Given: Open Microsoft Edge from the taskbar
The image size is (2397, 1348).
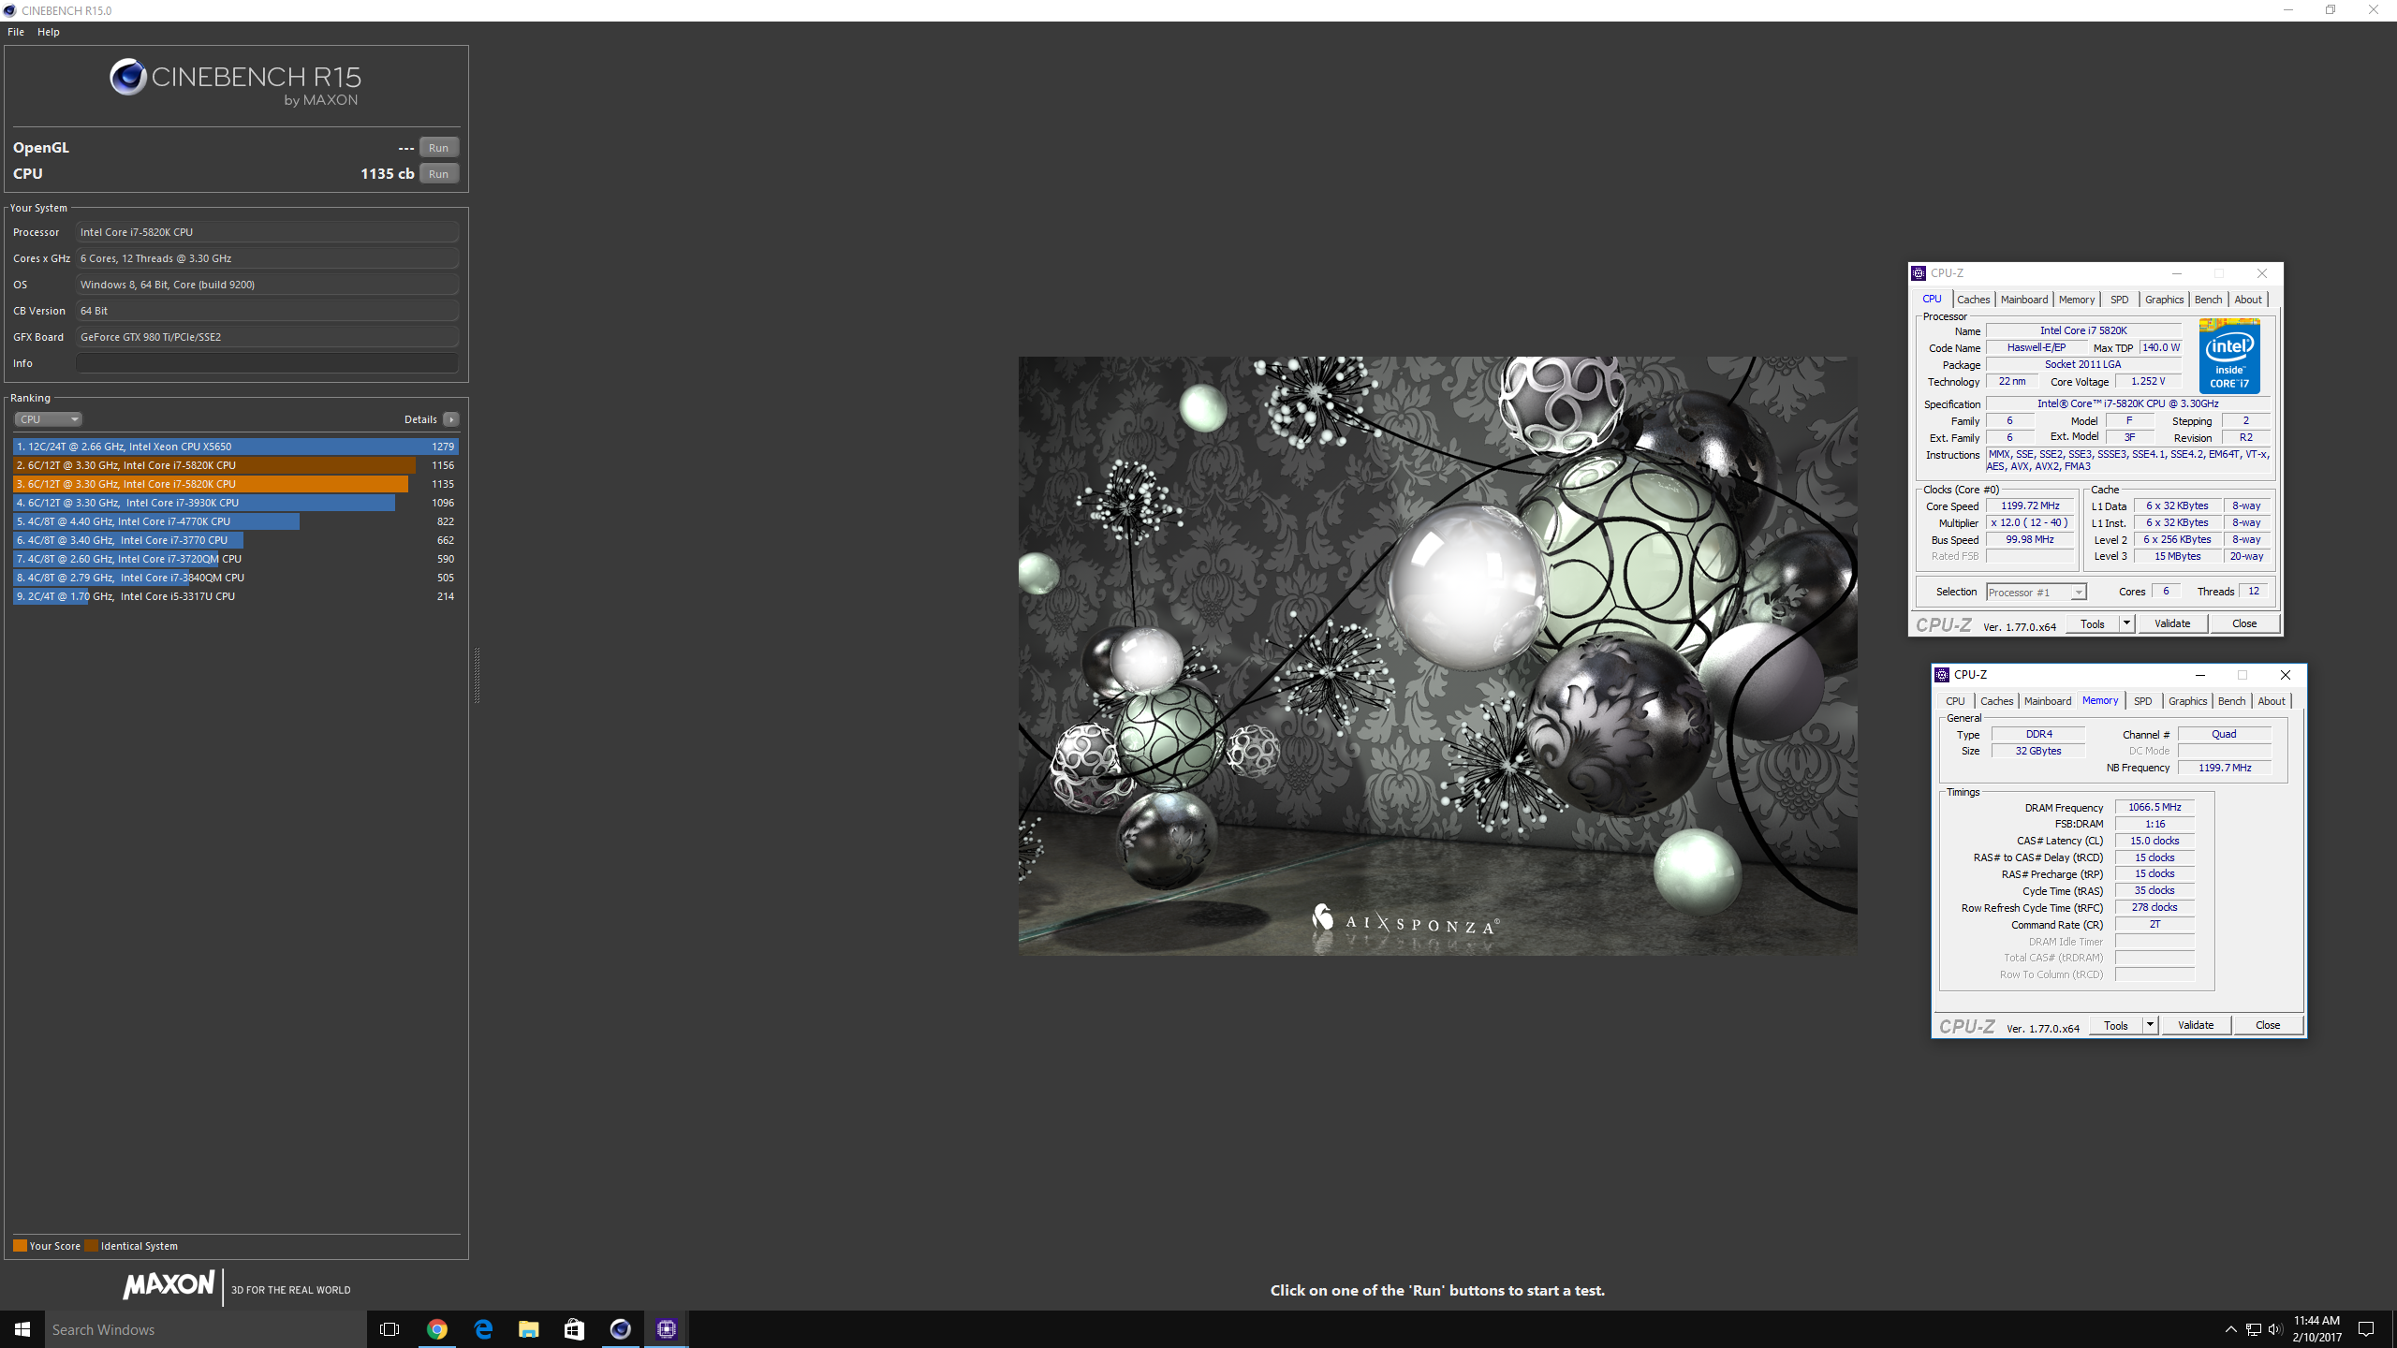Looking at the screenshot, I should (483, 1329).
